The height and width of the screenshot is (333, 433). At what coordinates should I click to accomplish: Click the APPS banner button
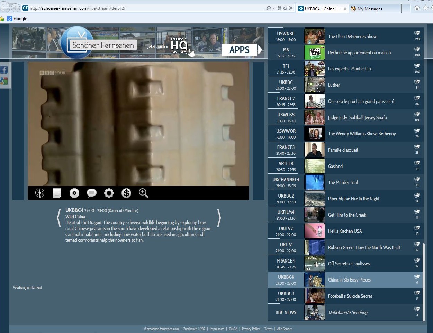point(242,50)
